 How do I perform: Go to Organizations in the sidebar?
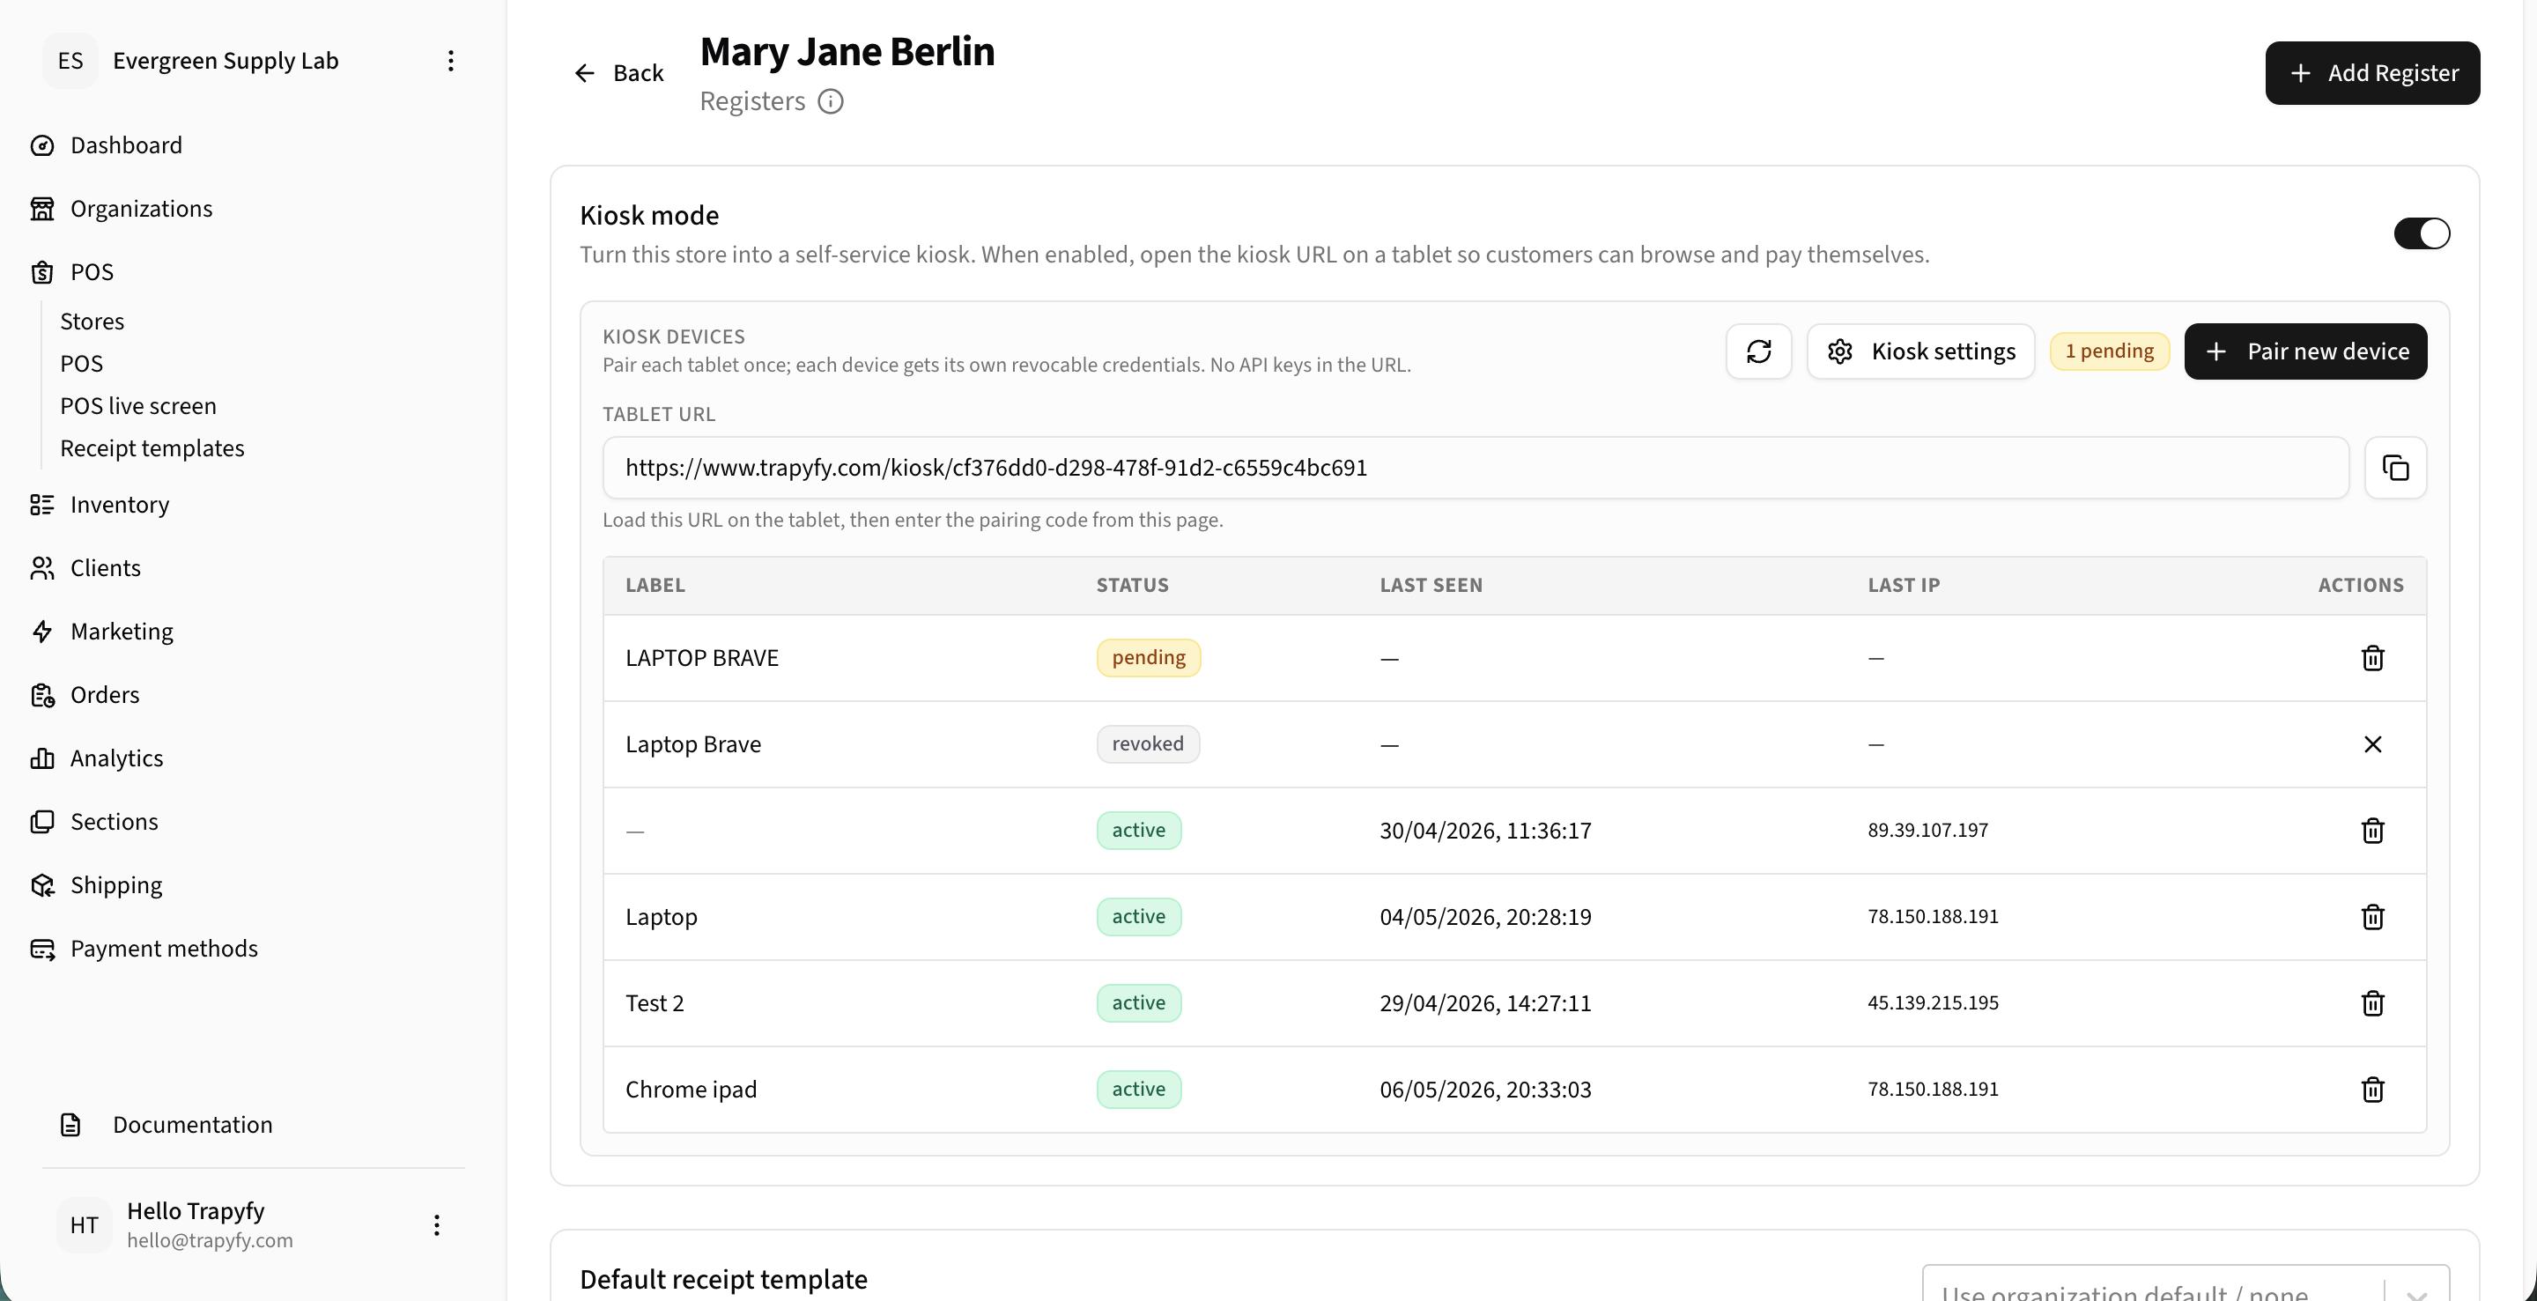pyautogui.click(x=141, y=209)
